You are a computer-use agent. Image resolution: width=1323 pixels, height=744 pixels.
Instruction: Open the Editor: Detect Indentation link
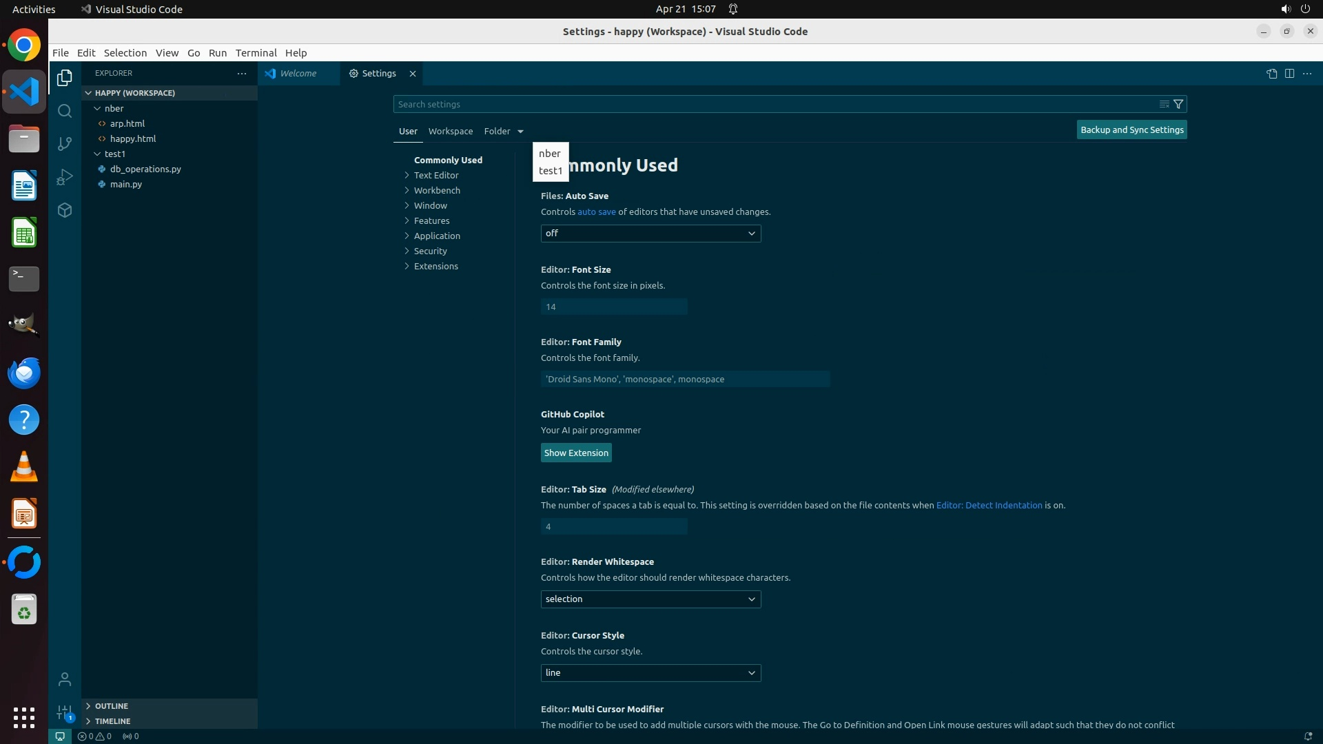click(x=989, y=505)
